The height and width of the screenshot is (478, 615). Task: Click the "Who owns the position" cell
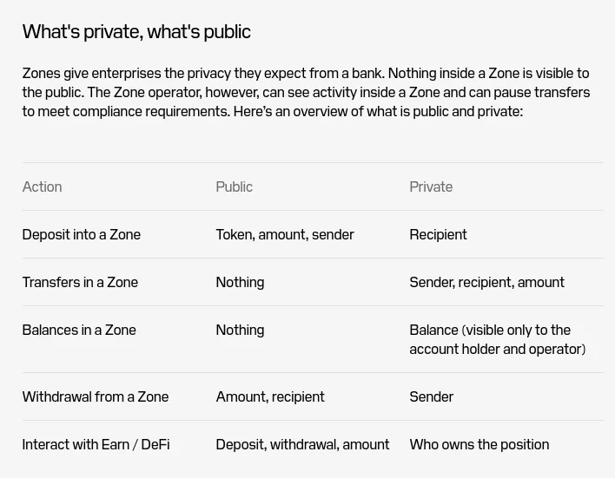479,445
